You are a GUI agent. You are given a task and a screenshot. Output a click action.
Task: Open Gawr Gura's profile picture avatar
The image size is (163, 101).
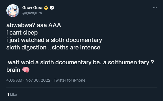point(13,11)
